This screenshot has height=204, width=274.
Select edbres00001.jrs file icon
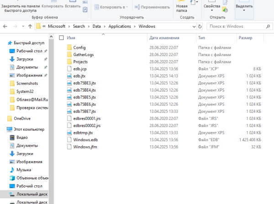(x=69, y=118)
